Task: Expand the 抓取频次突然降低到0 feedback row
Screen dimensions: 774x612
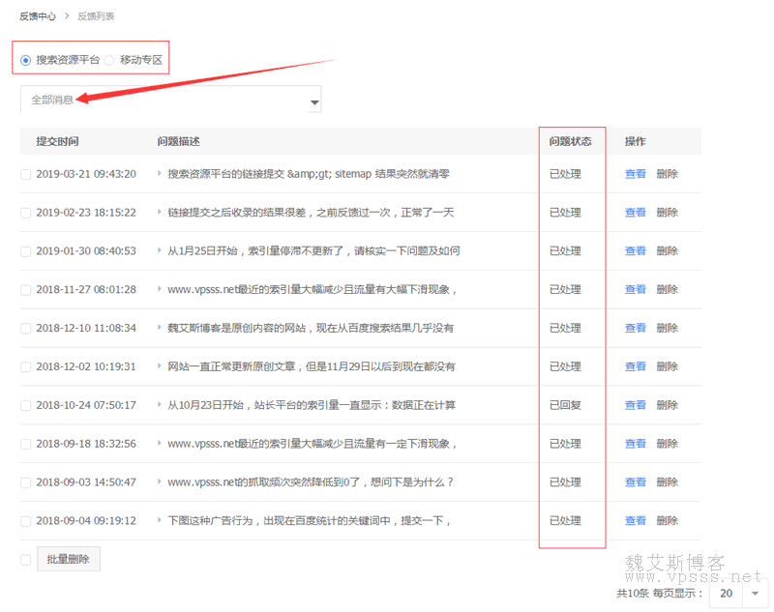Action: [x=160, y=481]
